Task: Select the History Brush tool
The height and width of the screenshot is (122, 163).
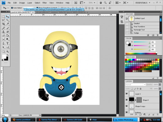Action: pyautogui.click(x=8, y=32)
